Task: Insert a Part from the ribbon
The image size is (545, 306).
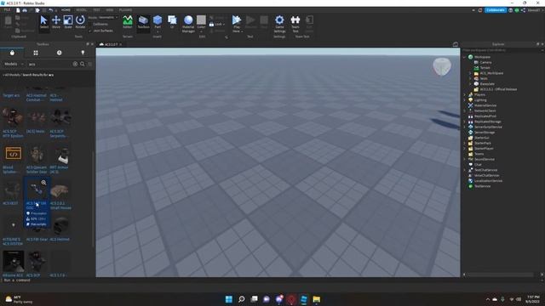Action: [158, 23]
